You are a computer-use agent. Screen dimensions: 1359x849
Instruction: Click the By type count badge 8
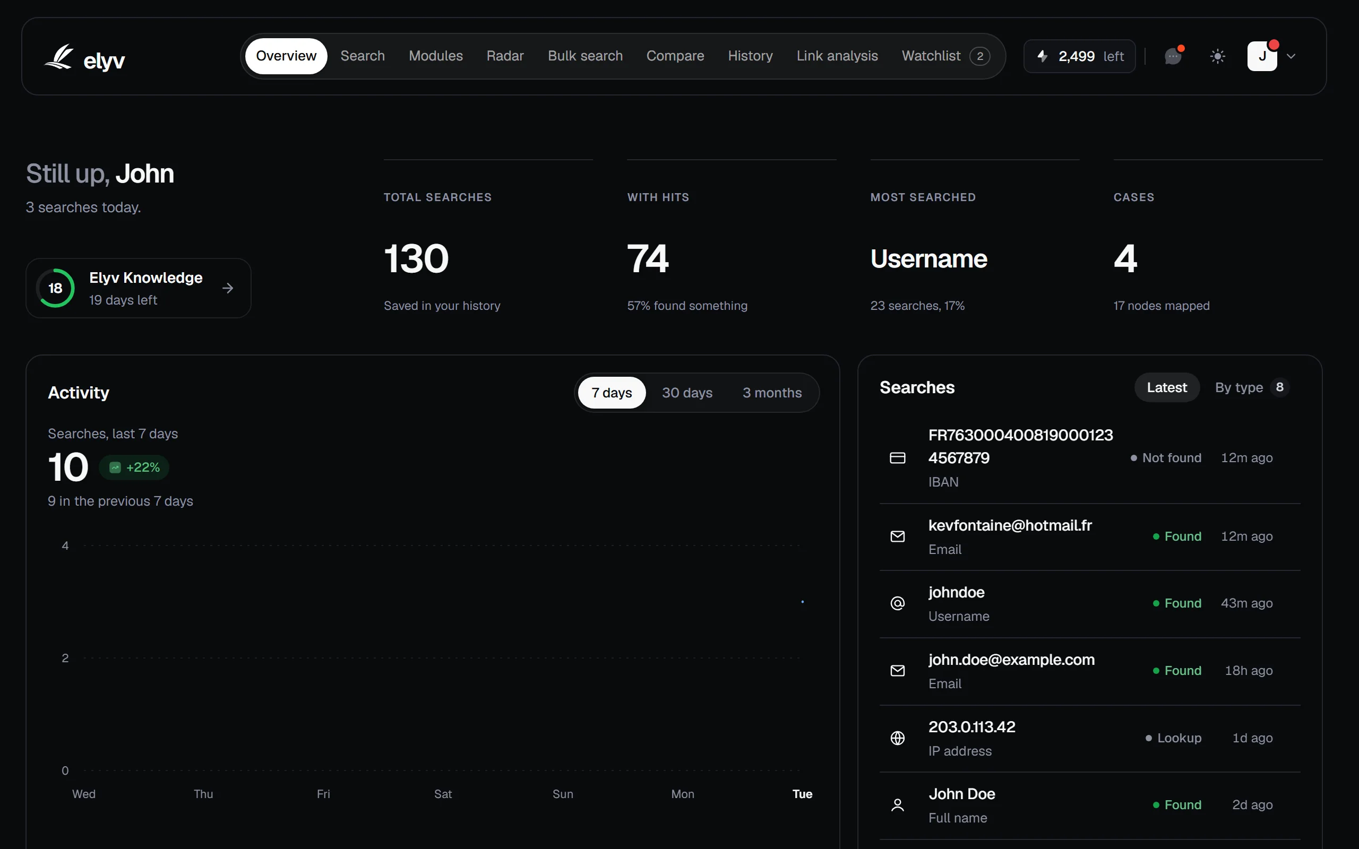pyautogui.click(x=1279, y=387)
